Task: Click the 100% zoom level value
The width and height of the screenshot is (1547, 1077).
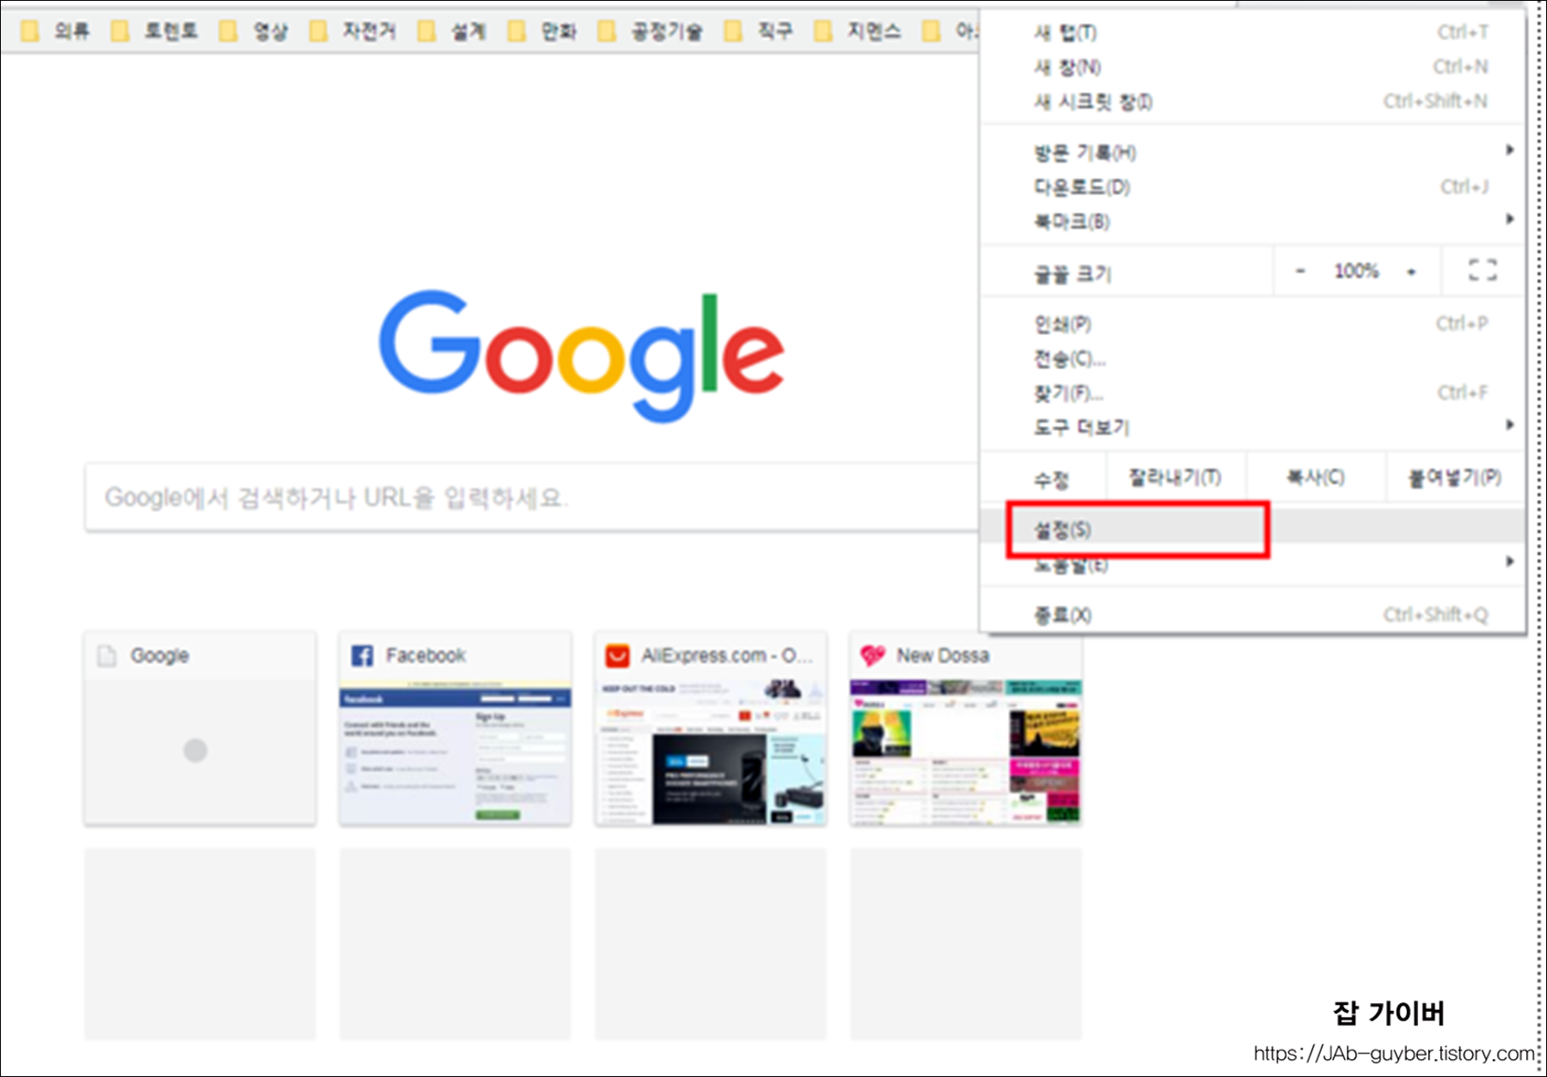Action: point(1356,271)
